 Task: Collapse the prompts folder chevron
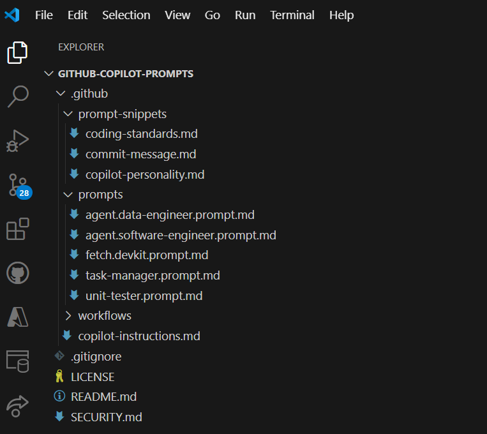point(68,195)
